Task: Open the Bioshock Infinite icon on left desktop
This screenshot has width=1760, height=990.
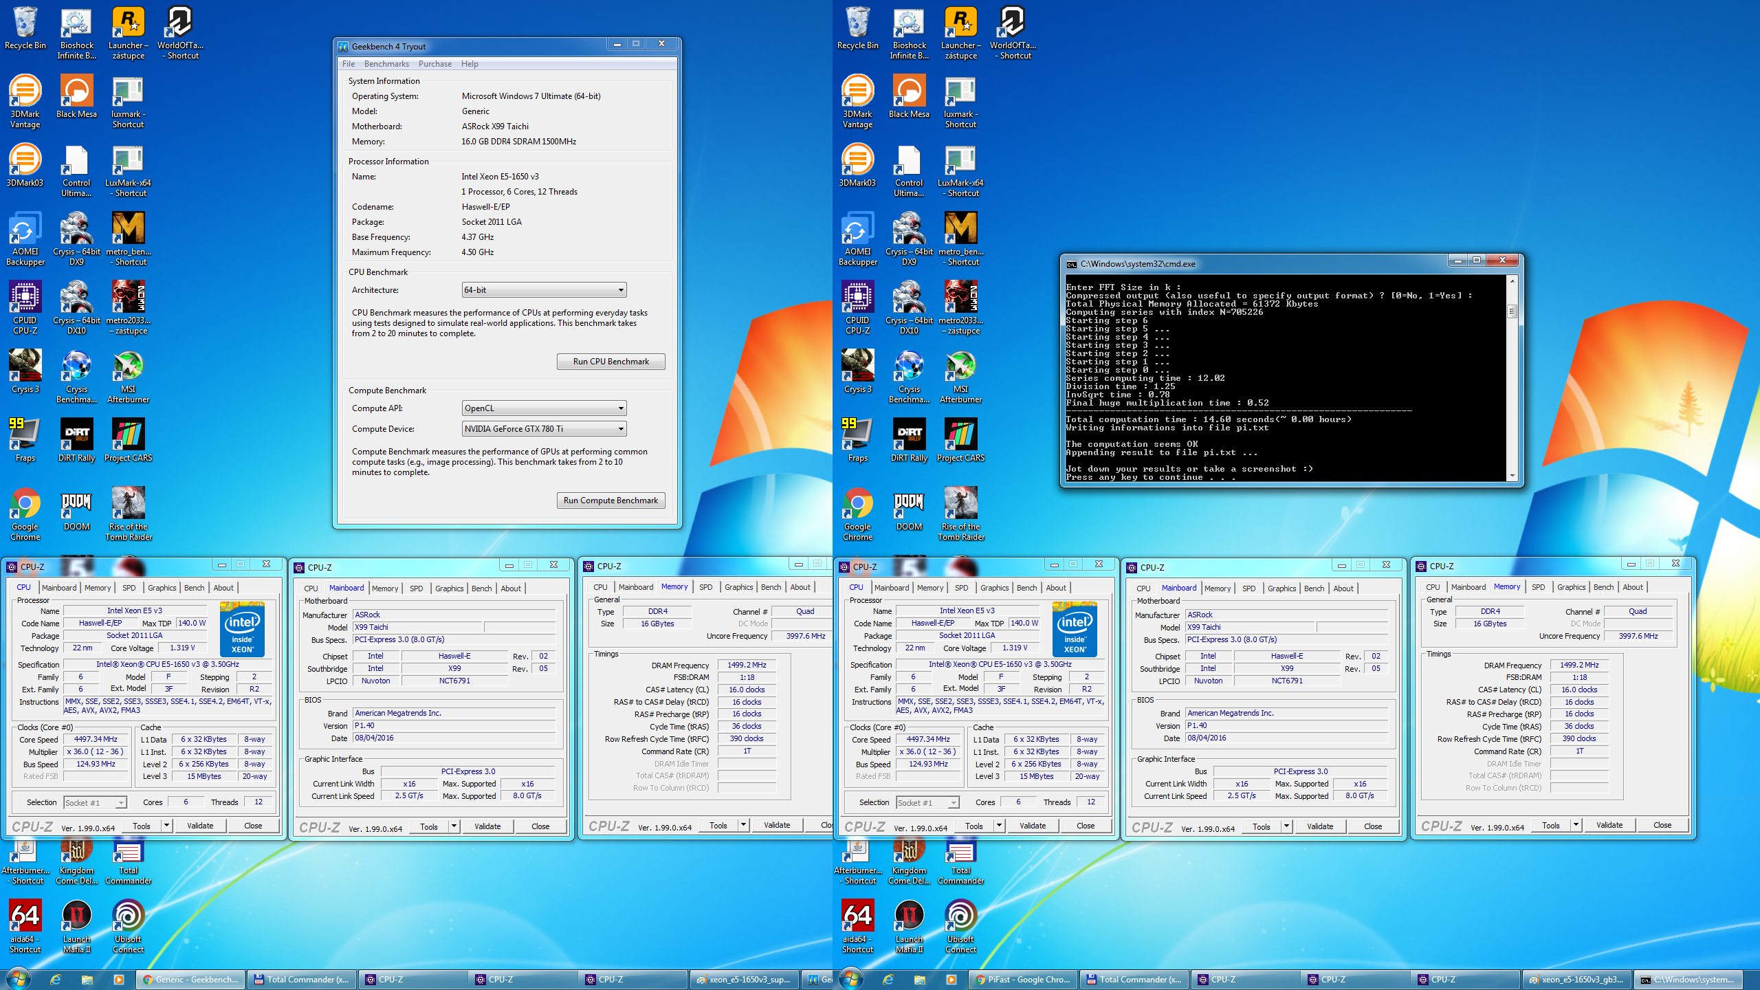Action: click(x=76, y=33)
